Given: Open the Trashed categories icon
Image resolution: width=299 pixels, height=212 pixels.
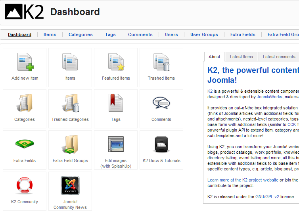Looking at the screenshot, I should click(x=71, y=103).
